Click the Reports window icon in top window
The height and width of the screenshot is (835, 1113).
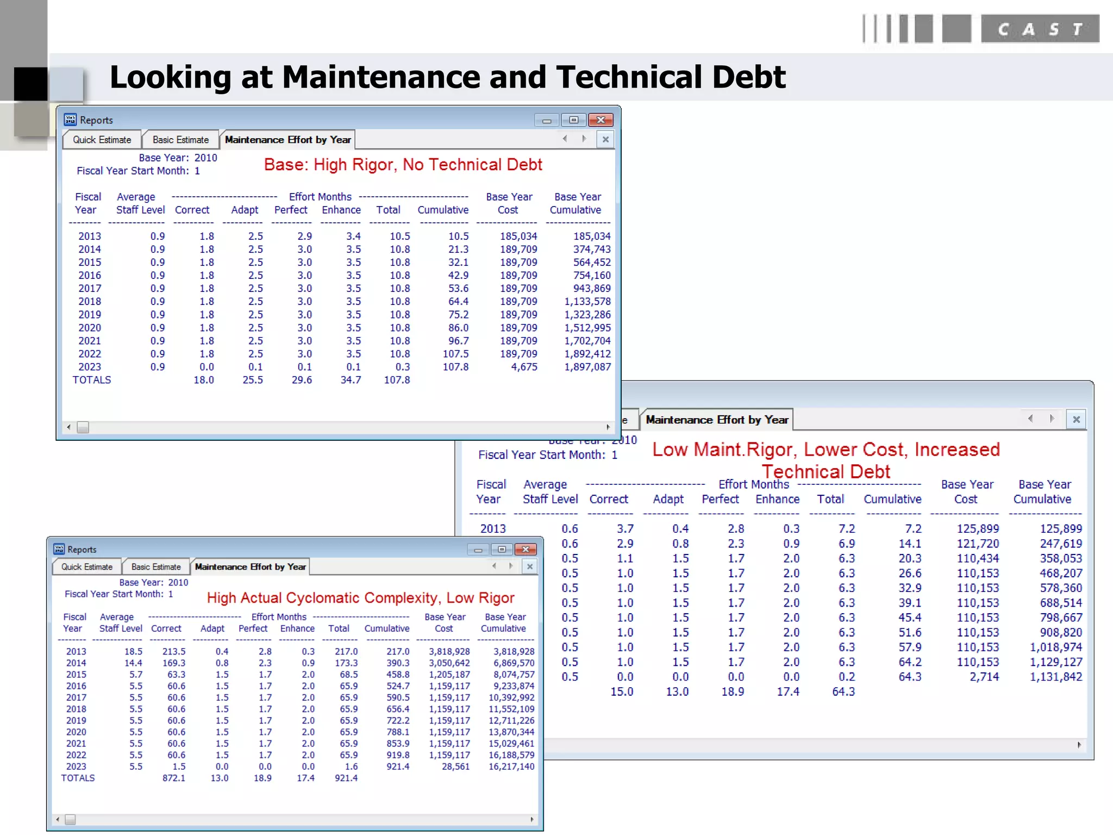pyautogui.click(x=70, y=120)
